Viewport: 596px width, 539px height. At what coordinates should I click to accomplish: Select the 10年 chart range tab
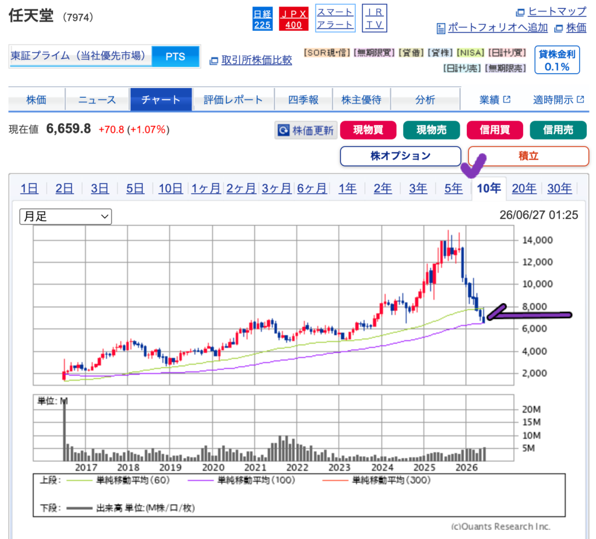(489, 188)
